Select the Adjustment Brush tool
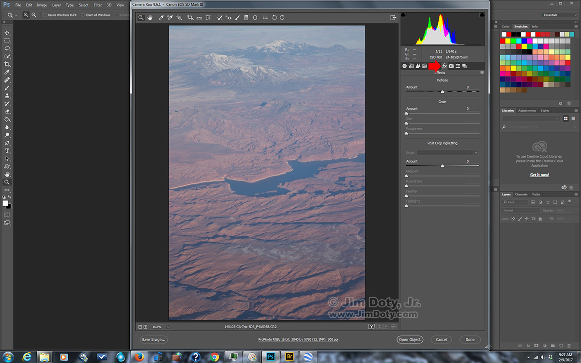 point(237,17)
